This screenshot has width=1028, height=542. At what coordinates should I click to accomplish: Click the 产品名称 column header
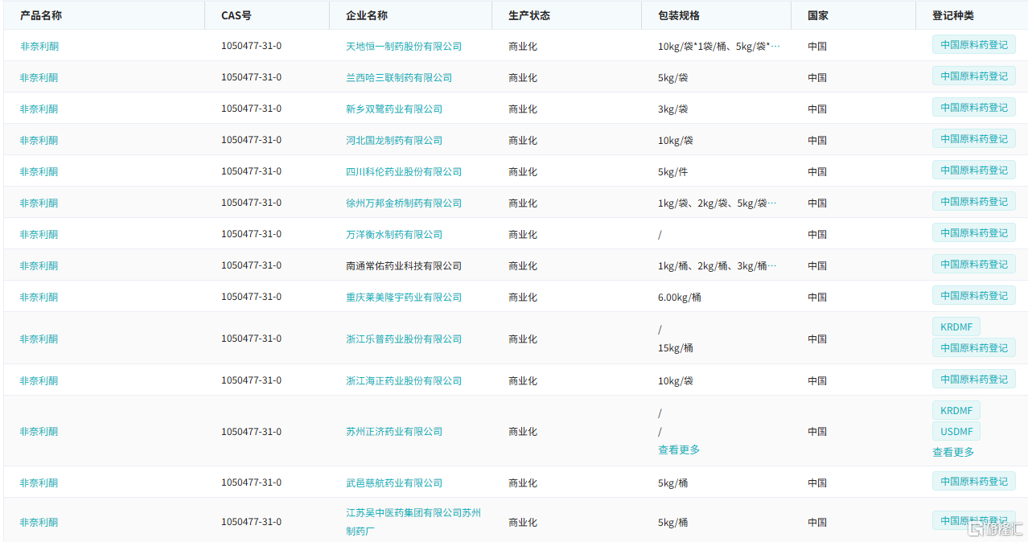click(x=41, y=16)
